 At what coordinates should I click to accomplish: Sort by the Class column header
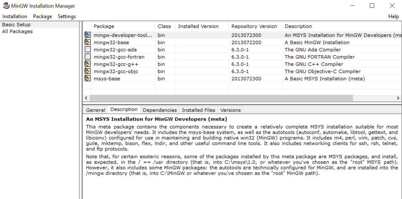[165, 26]
